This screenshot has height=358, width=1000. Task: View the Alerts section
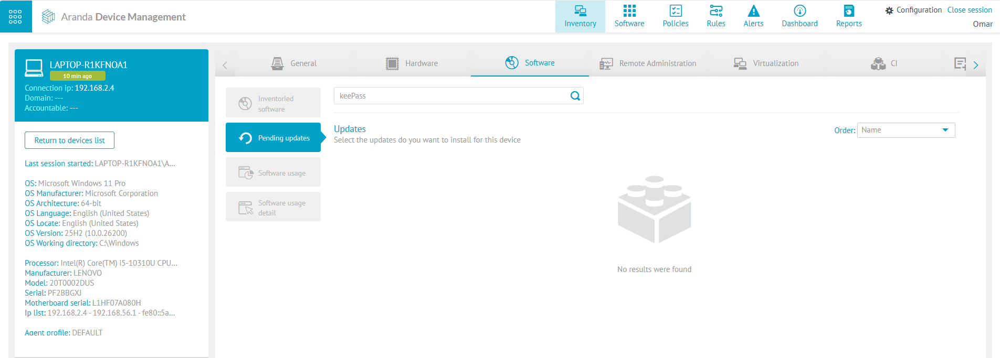(753, 17)
